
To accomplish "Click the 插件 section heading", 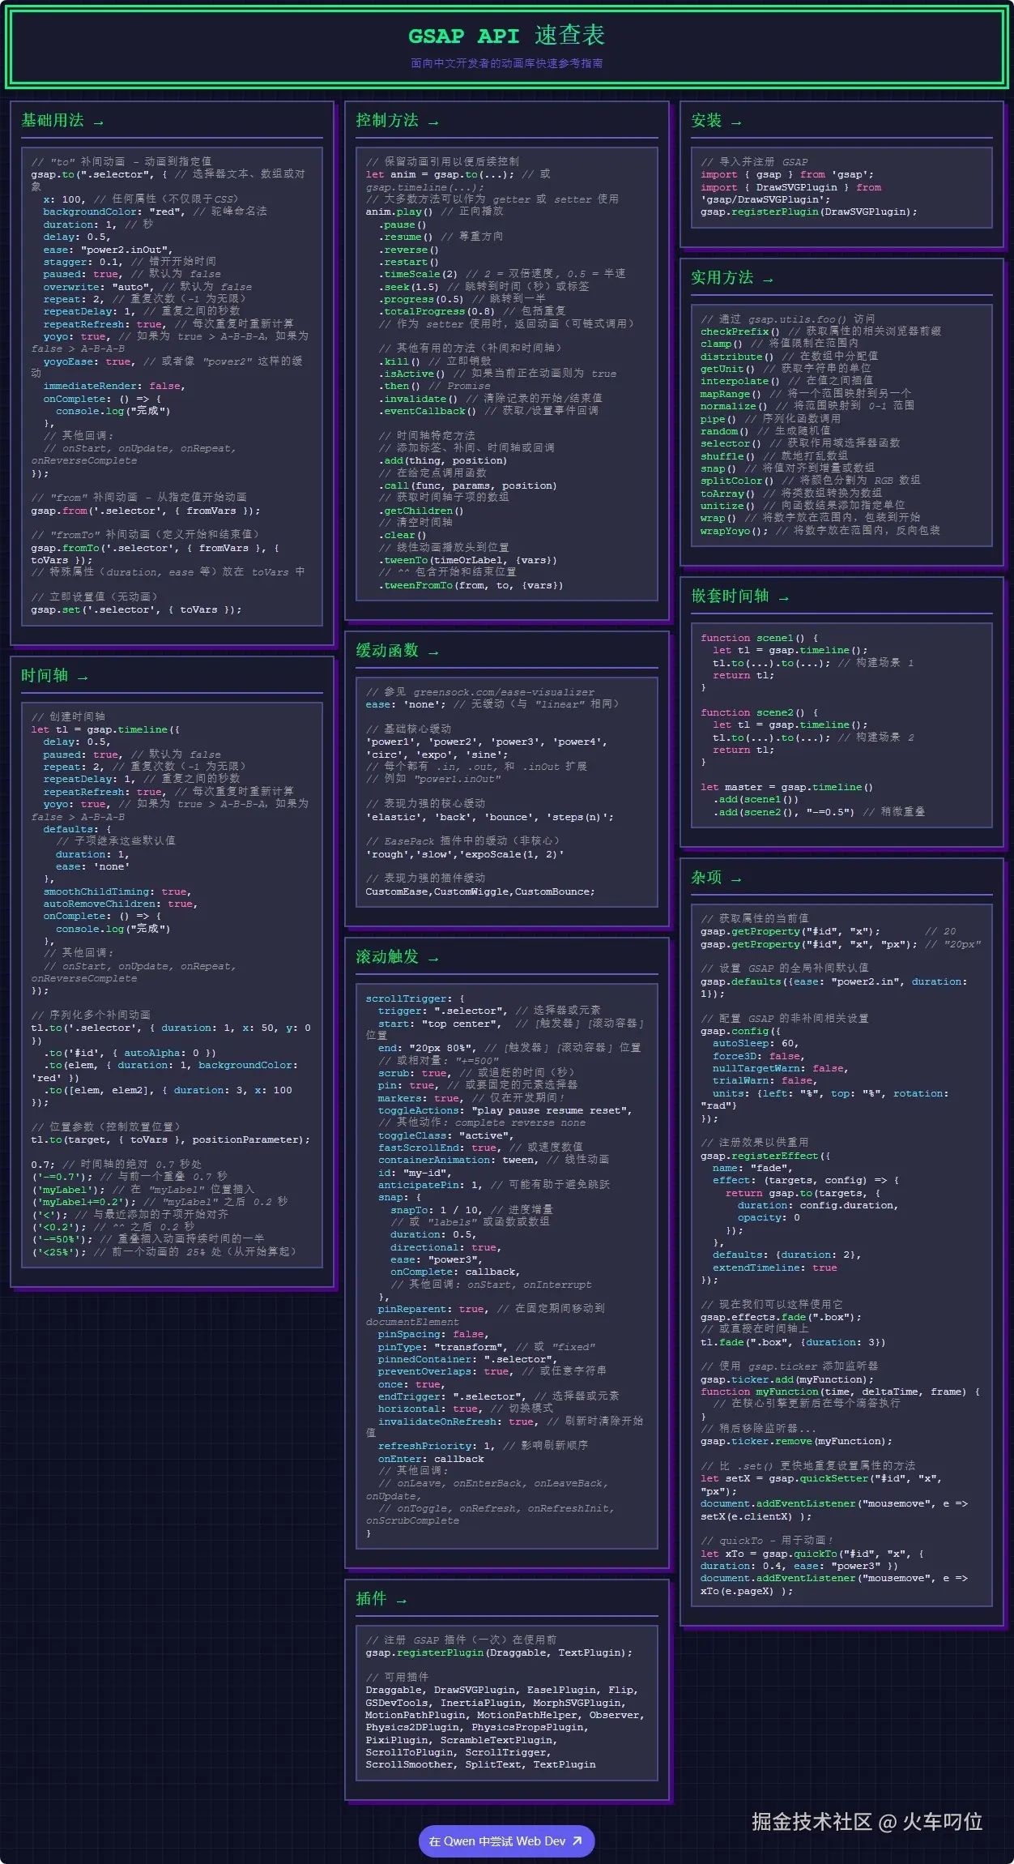I will click(x=381, y=1599).
